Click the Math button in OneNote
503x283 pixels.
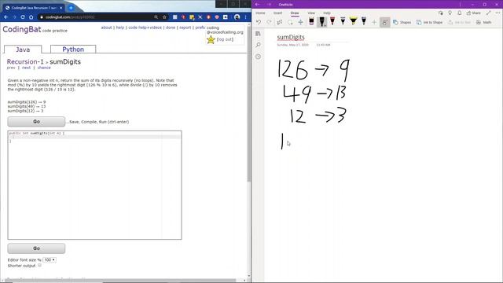click(484, 22)
